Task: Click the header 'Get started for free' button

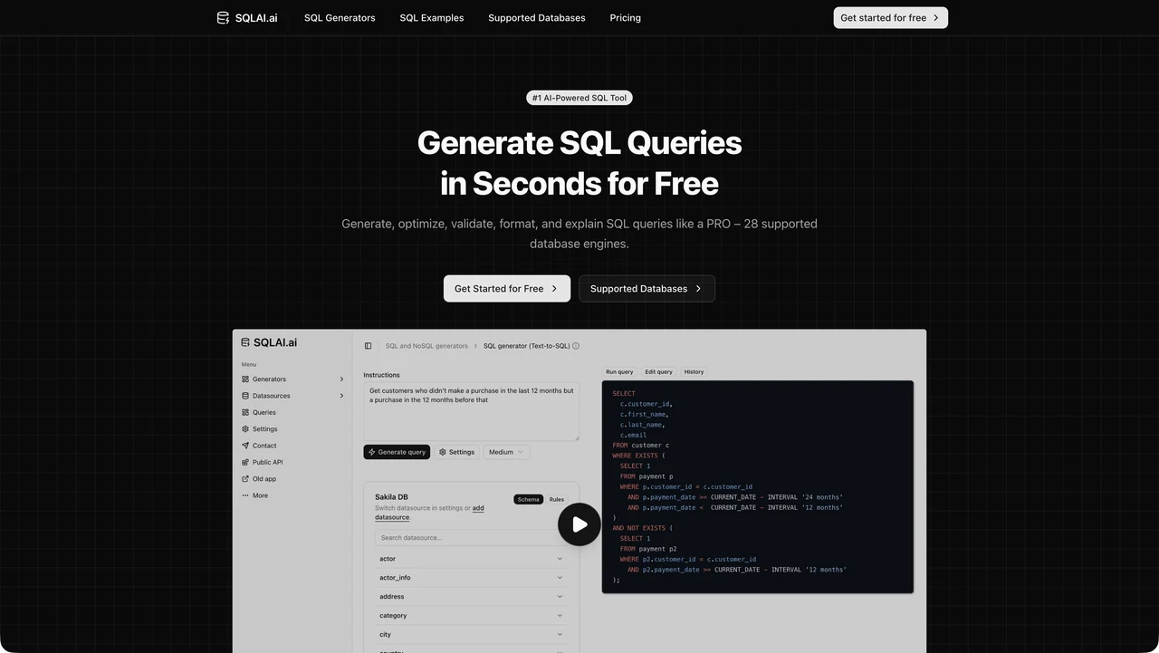Action: pos(891,18)
